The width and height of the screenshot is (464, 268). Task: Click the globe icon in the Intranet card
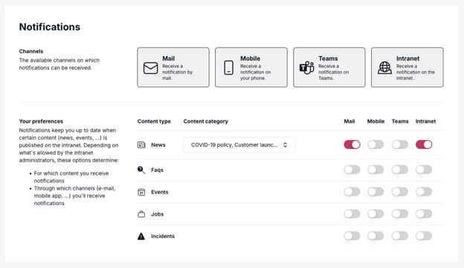[x=384, y=68]
